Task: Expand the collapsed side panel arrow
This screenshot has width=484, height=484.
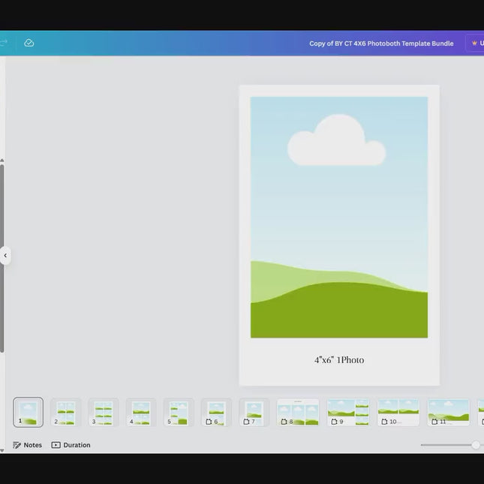Action: coord(5,255)
